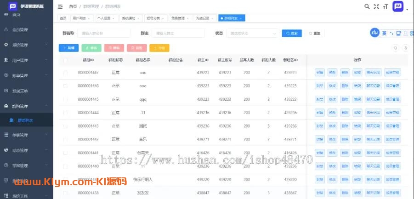414x199 pixels.
Task: Close the 系统通知 tab with its x
Action: pos(138,18)
